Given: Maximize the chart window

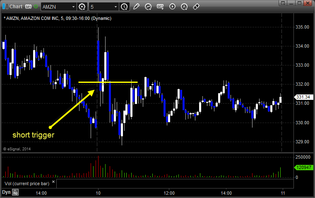Looking at the screenshot, I should pos(299,3).
